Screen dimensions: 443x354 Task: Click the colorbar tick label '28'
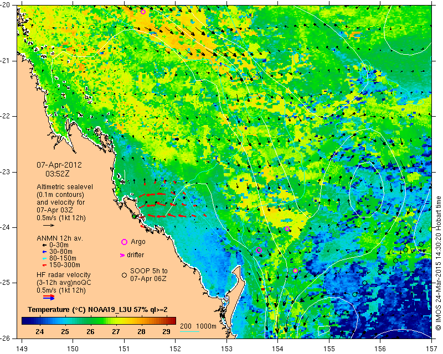[x=142, y=331]
